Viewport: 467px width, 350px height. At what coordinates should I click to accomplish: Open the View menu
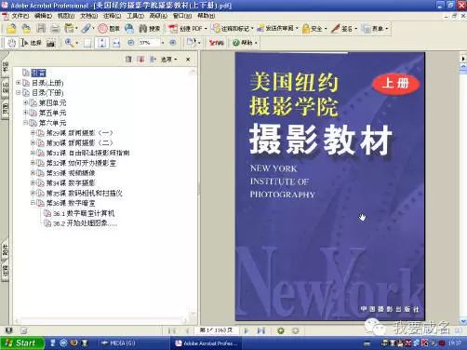66,16
